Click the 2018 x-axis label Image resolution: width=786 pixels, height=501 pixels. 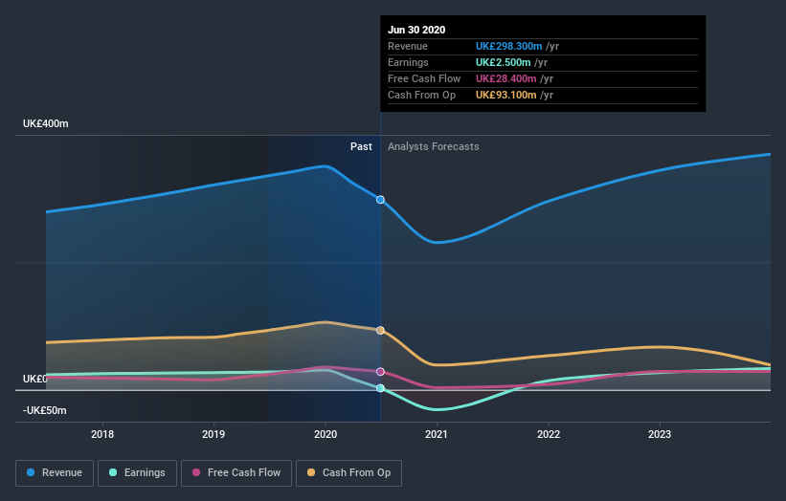pyautogui.click(x=102, y=434)
